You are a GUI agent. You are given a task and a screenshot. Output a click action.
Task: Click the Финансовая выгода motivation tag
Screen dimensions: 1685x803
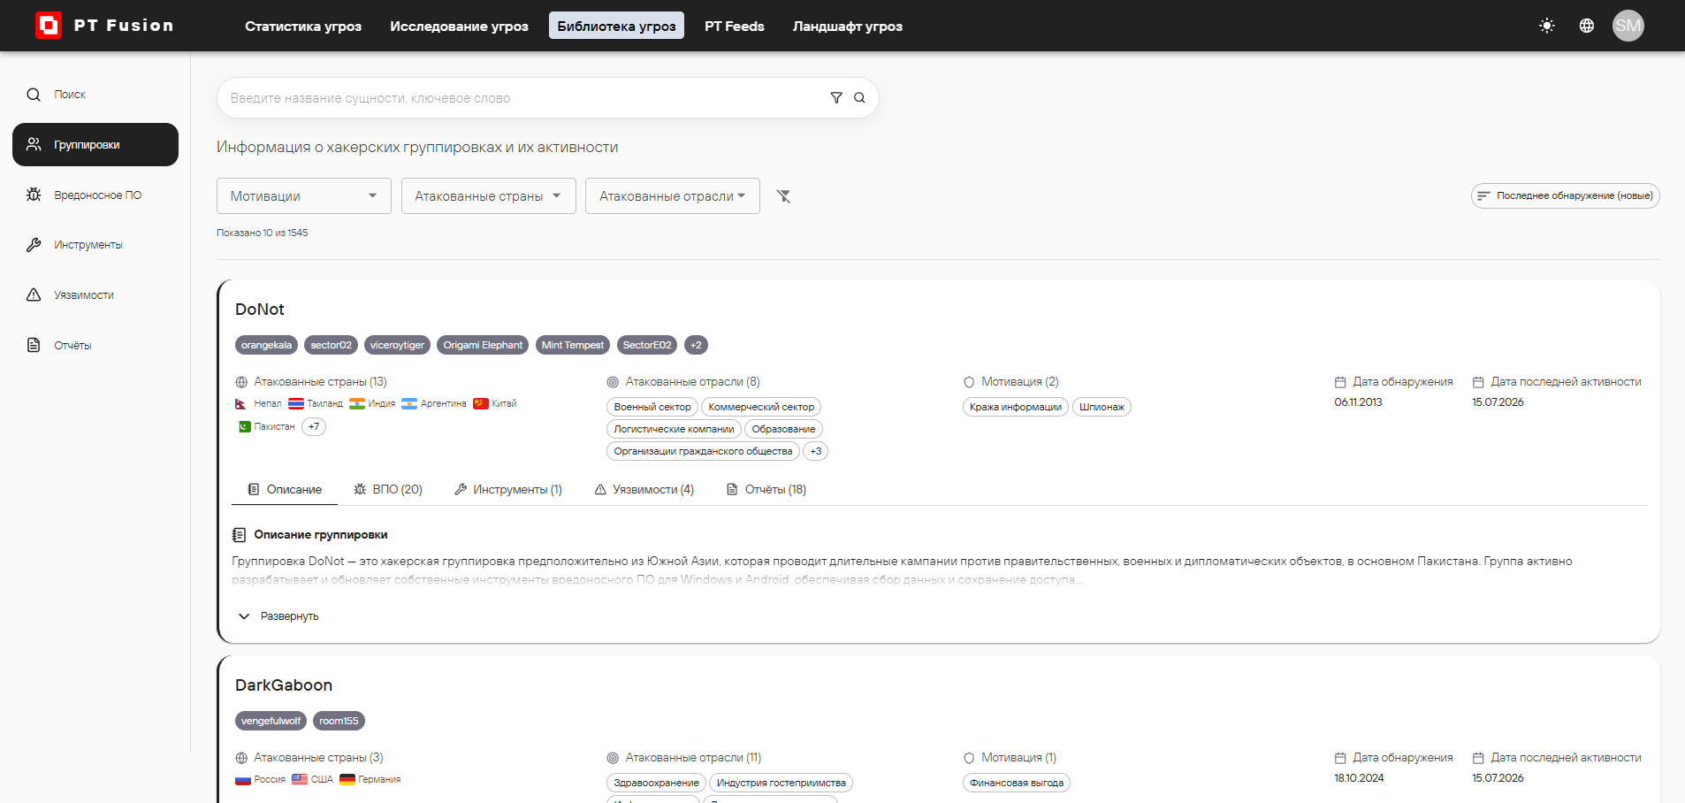pos(1017,783)
